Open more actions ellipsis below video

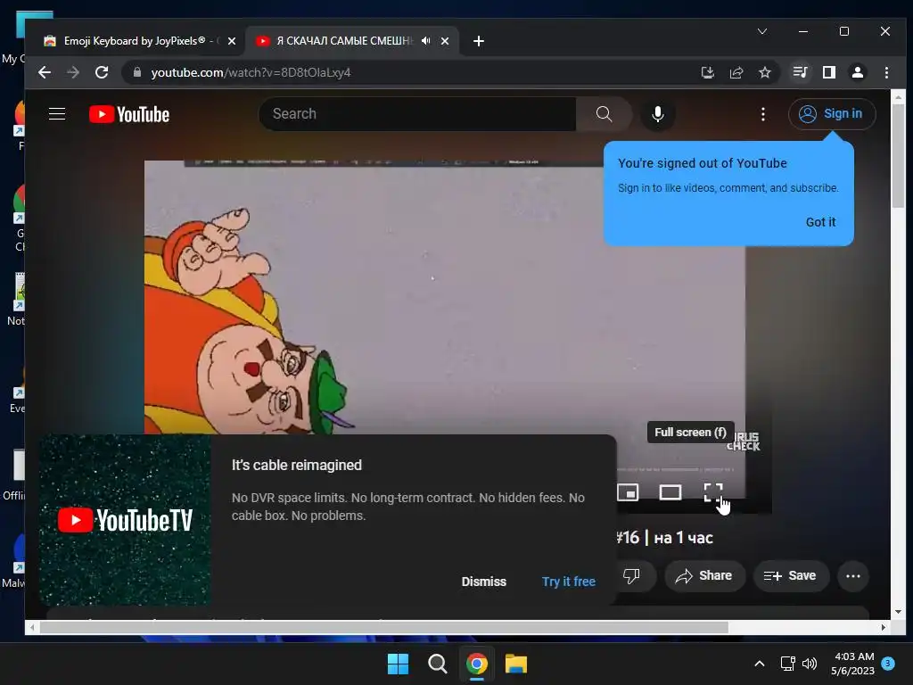(853, 575)
